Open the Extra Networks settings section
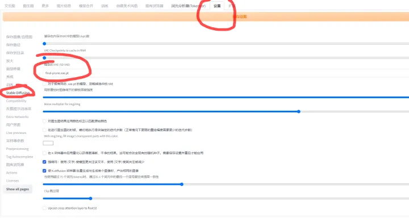The height and width of the screenshot is (218, 409). 17,117
